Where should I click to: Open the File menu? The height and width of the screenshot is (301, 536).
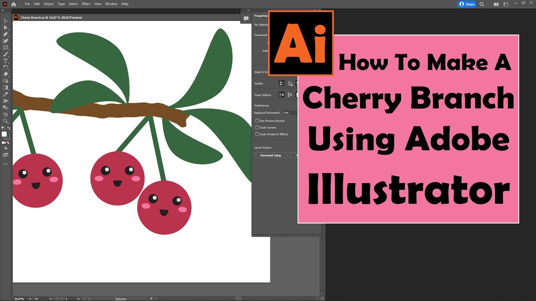coord(27,4)
